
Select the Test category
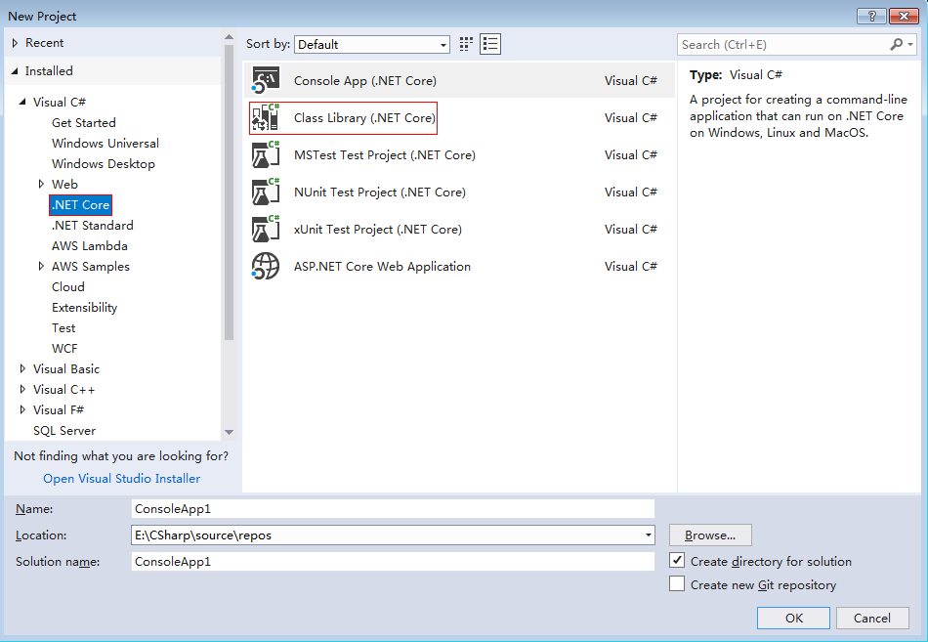(63, 328)
